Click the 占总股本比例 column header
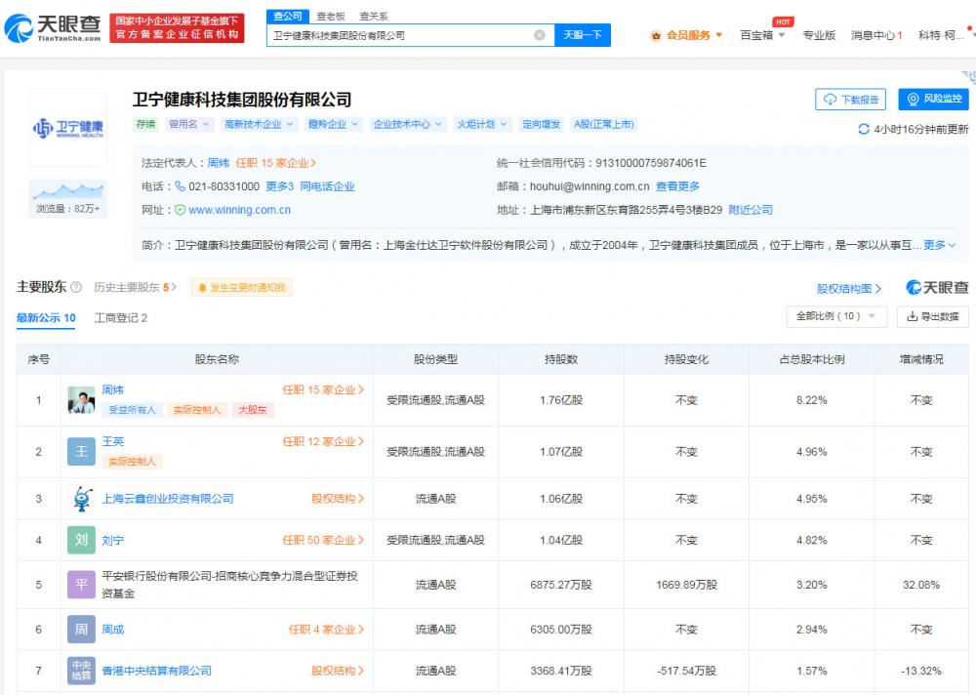 click(x=812, y=359)
